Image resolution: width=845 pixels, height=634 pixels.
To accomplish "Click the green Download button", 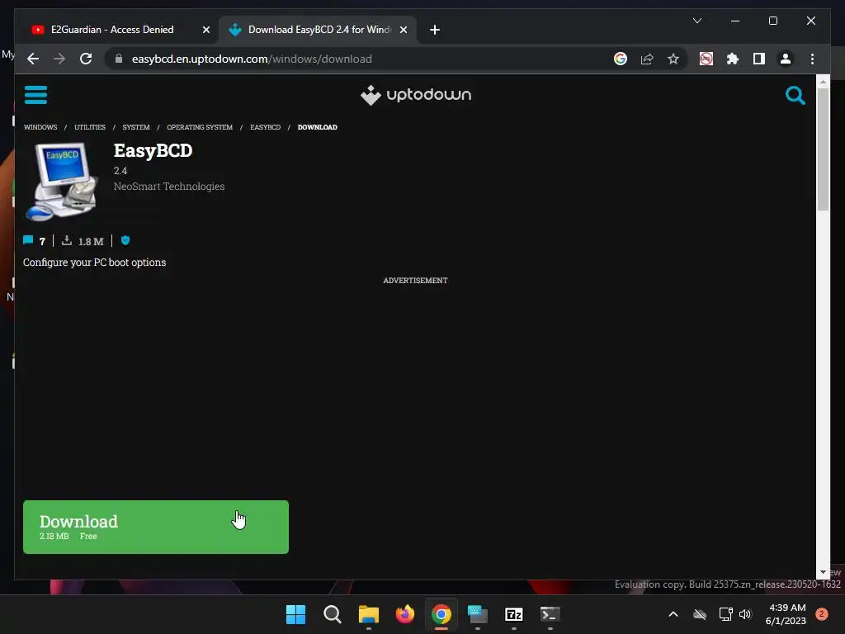I will (156, 527).
